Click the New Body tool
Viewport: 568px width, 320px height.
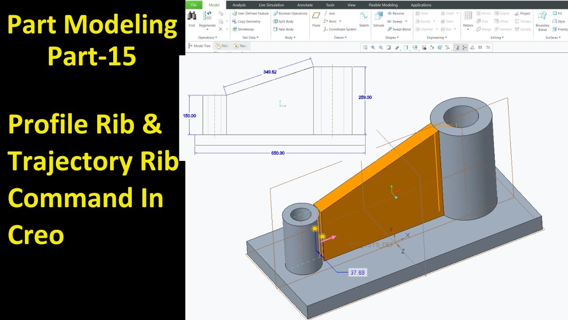coord(283,29)
